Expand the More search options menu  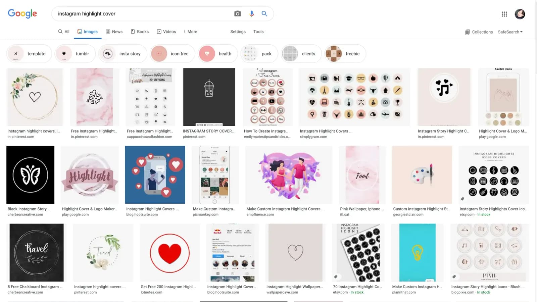[190, 32]
